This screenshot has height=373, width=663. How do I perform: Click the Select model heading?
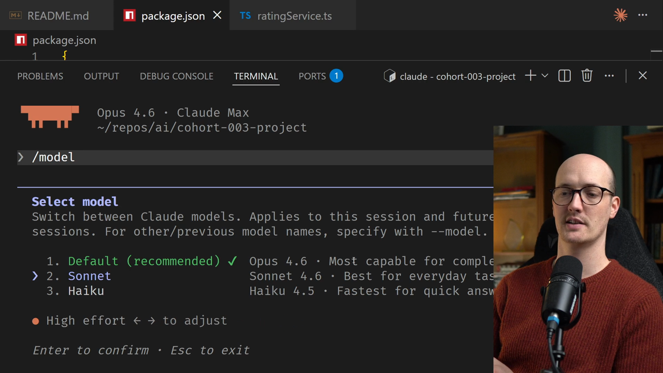coord(75,202)
